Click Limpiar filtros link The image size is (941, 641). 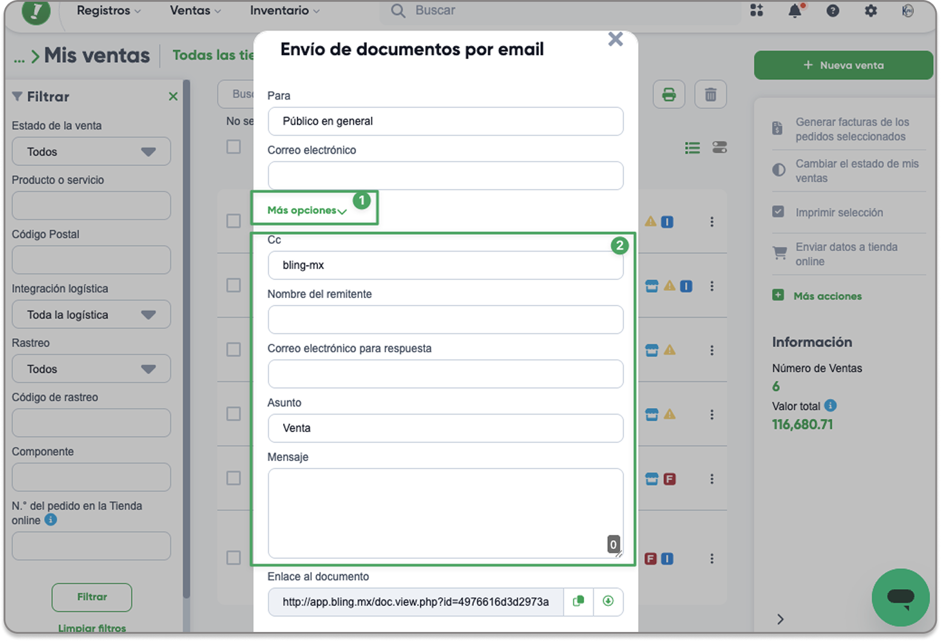click(92, 628)
